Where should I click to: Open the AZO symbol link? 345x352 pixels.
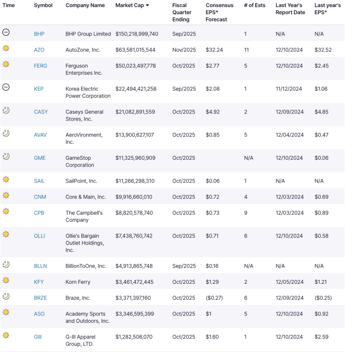click(39, 50)
